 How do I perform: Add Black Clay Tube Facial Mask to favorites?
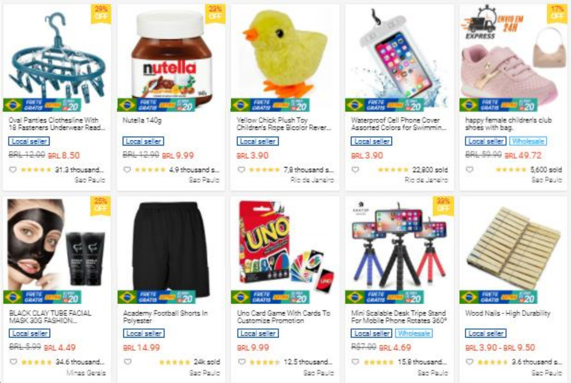pos(13,361)
